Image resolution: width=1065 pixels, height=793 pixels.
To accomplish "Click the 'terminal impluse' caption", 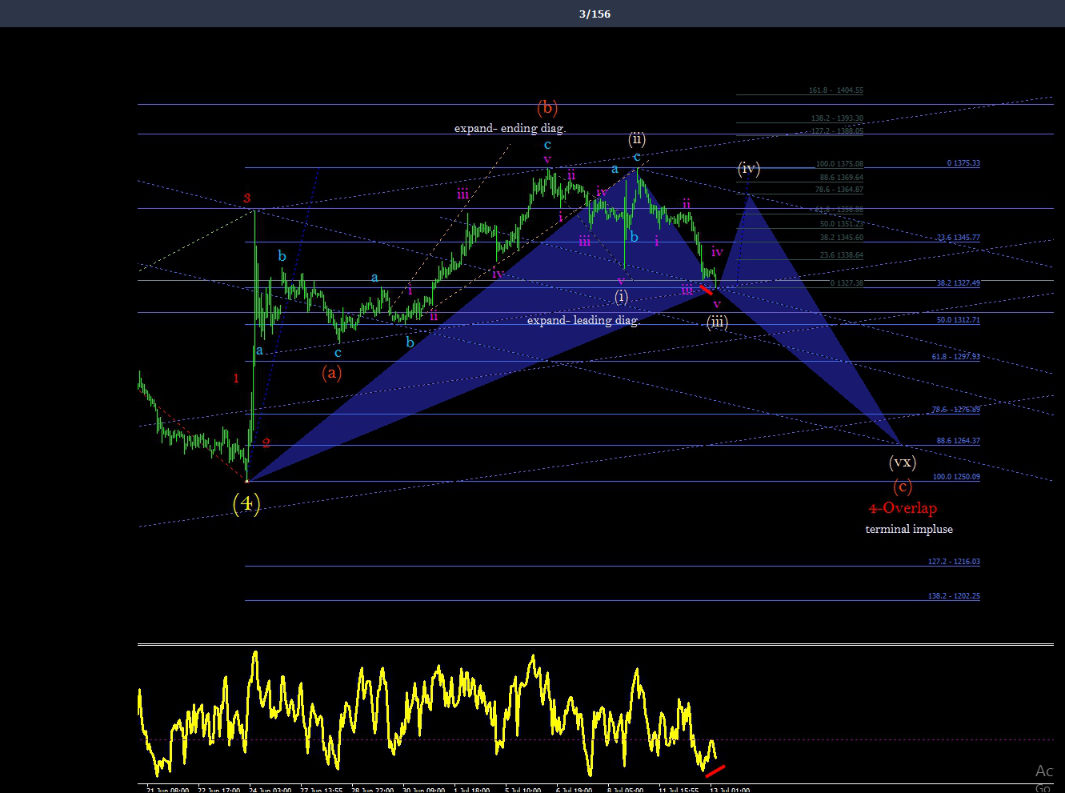I will point(909,529).
